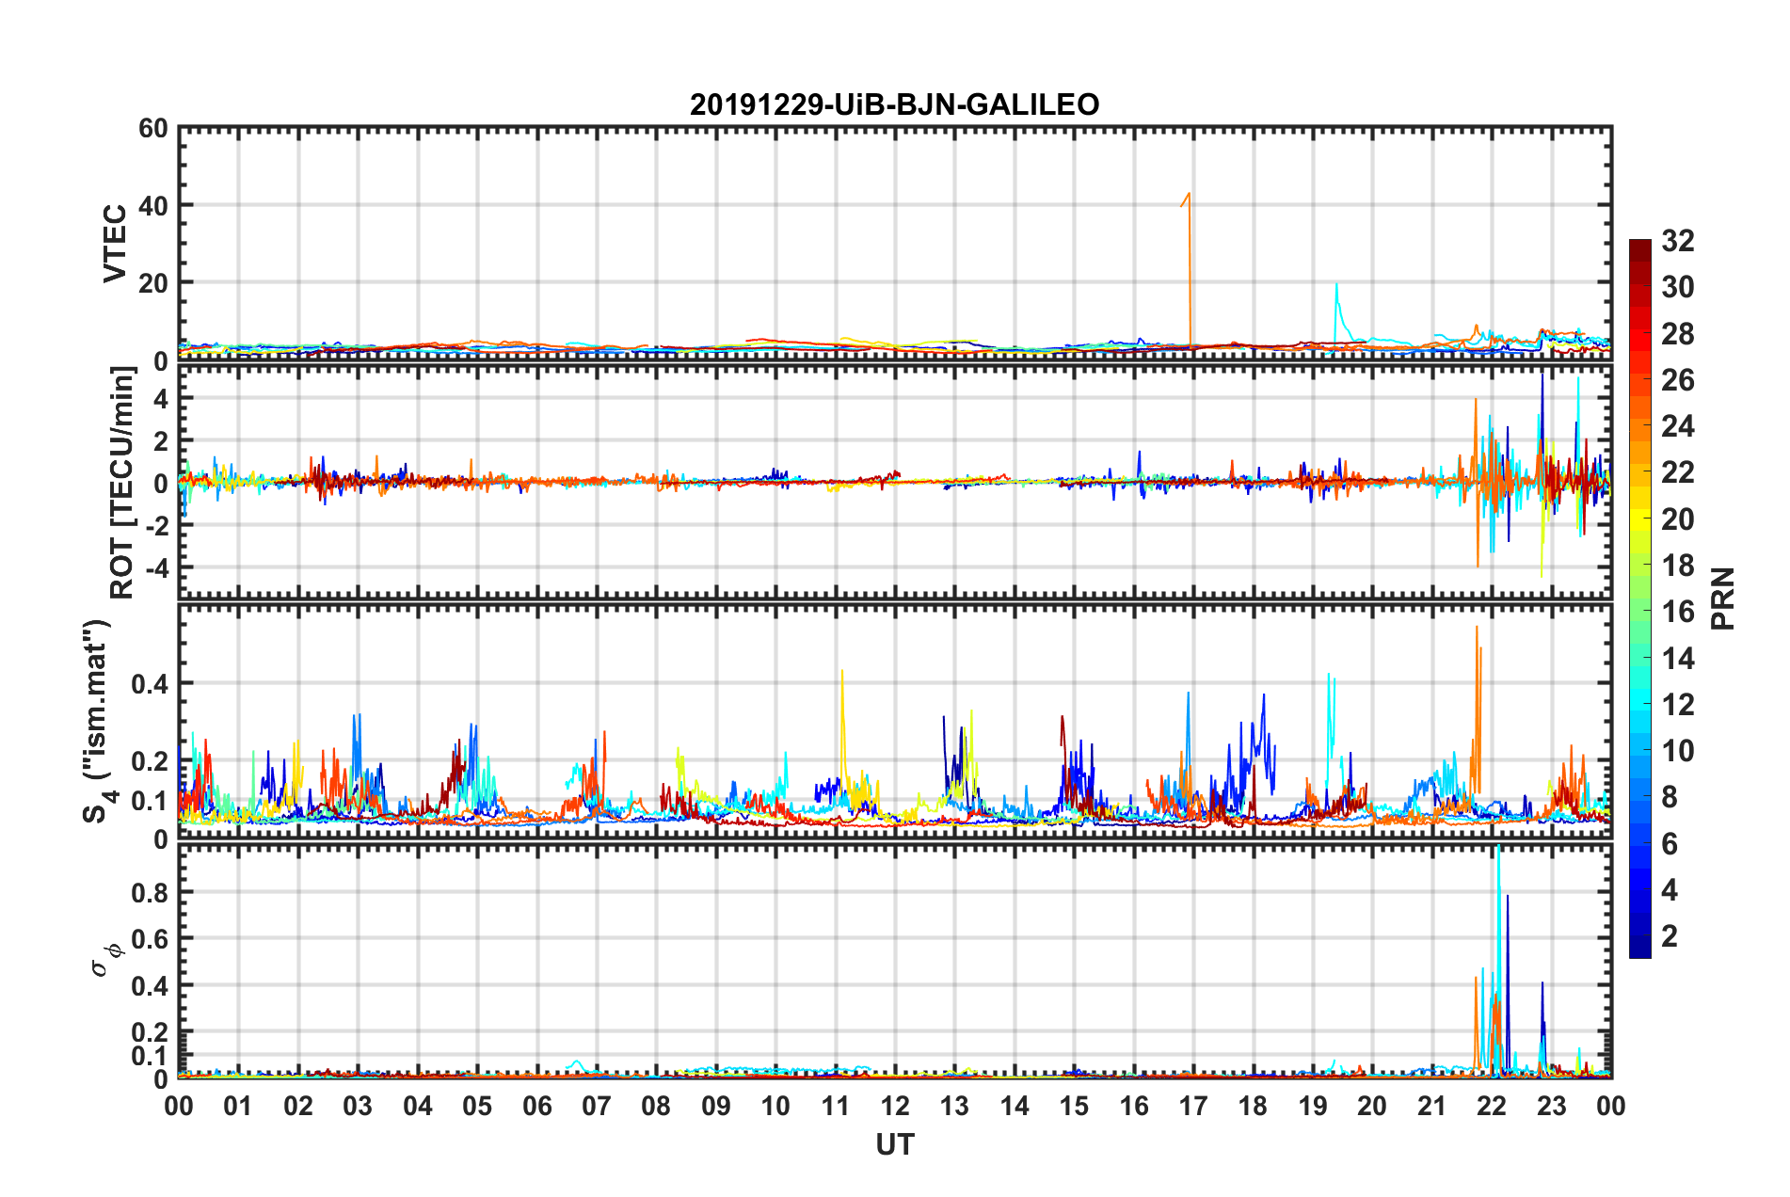Viewport: 1790px width, 1197px height.
Task: Click the ROT [TECU/min] axis label
Action: tap(122, 483)
